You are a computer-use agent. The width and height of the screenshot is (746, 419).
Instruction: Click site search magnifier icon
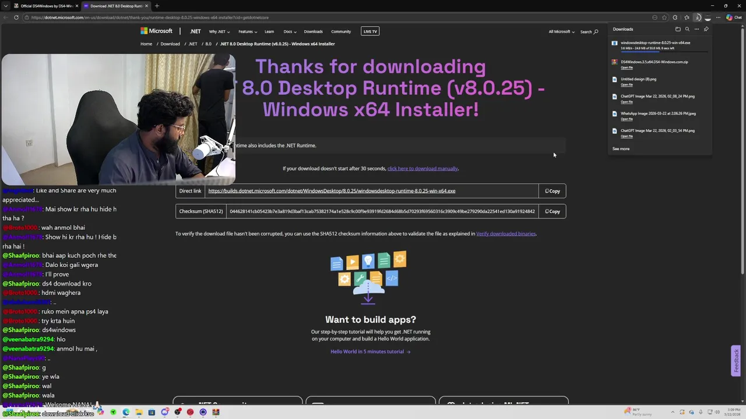pyautogui.click(x=596, y=32)
